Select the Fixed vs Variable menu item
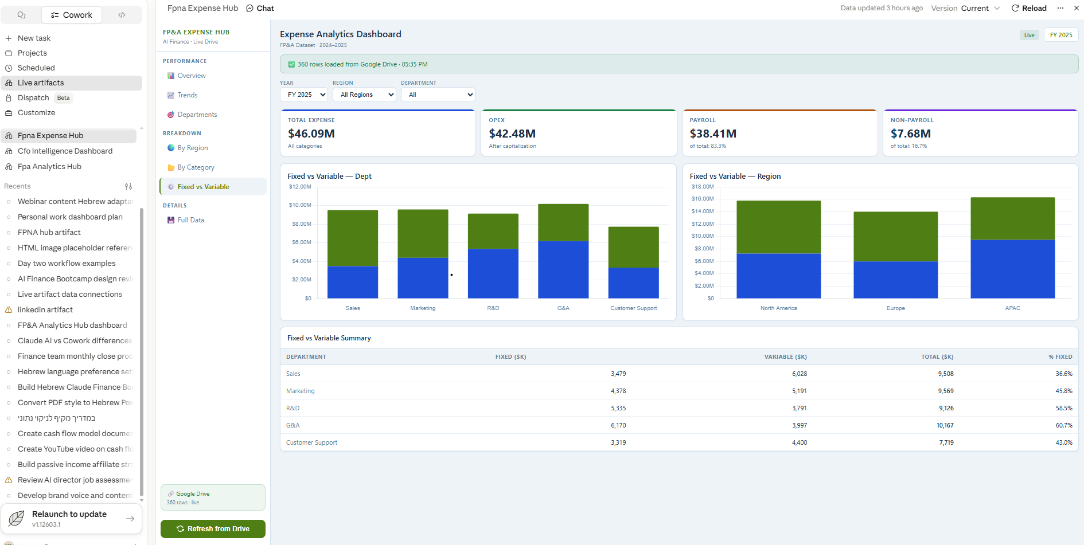The image size is (1084, 545). point(213,187)
